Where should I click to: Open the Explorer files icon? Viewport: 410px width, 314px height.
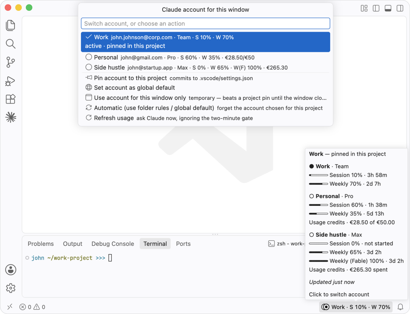(x=10, y=25)
